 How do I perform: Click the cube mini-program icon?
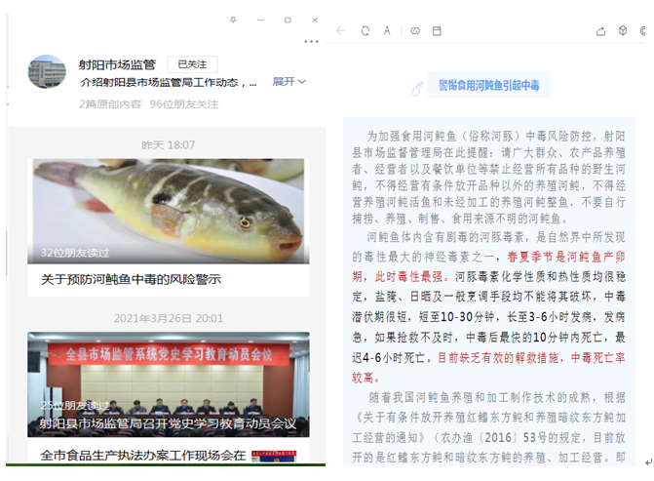[x=624, y=31]
